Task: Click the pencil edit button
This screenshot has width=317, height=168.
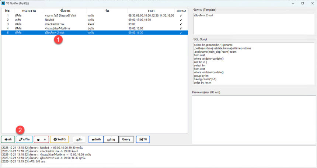Action: [x=24, y=140]
